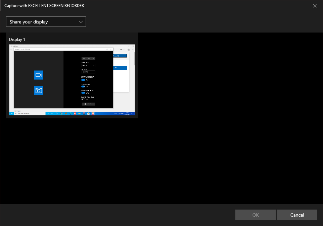
Task: Select the Display 1 preview thumbnail
Action: tap(72, 80)
